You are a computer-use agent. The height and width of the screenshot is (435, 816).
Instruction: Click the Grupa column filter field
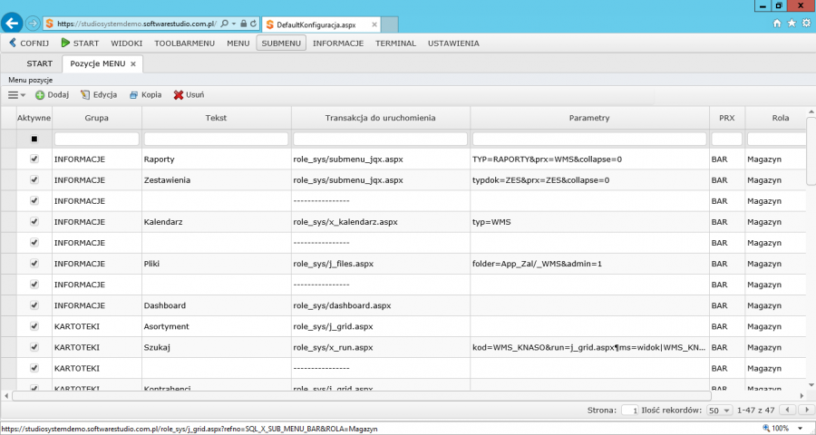pos(97,139)
